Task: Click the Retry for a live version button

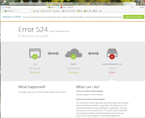Action: (134, 17)
